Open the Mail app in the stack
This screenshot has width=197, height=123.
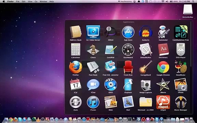click(x=128, y=102)
